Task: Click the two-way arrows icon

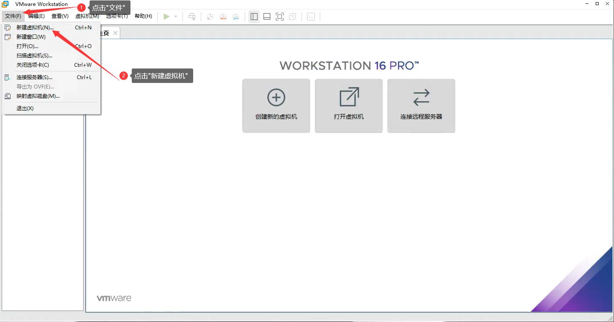Action: coord(421,98)
